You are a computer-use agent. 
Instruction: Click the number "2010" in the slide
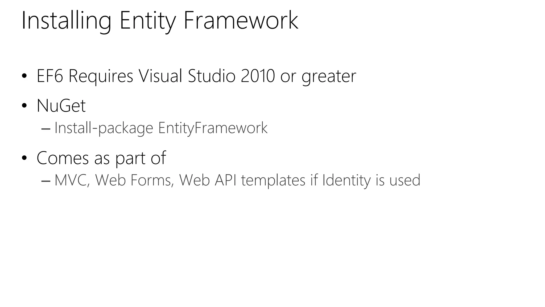pyautogui.click(x=257, y=76)
